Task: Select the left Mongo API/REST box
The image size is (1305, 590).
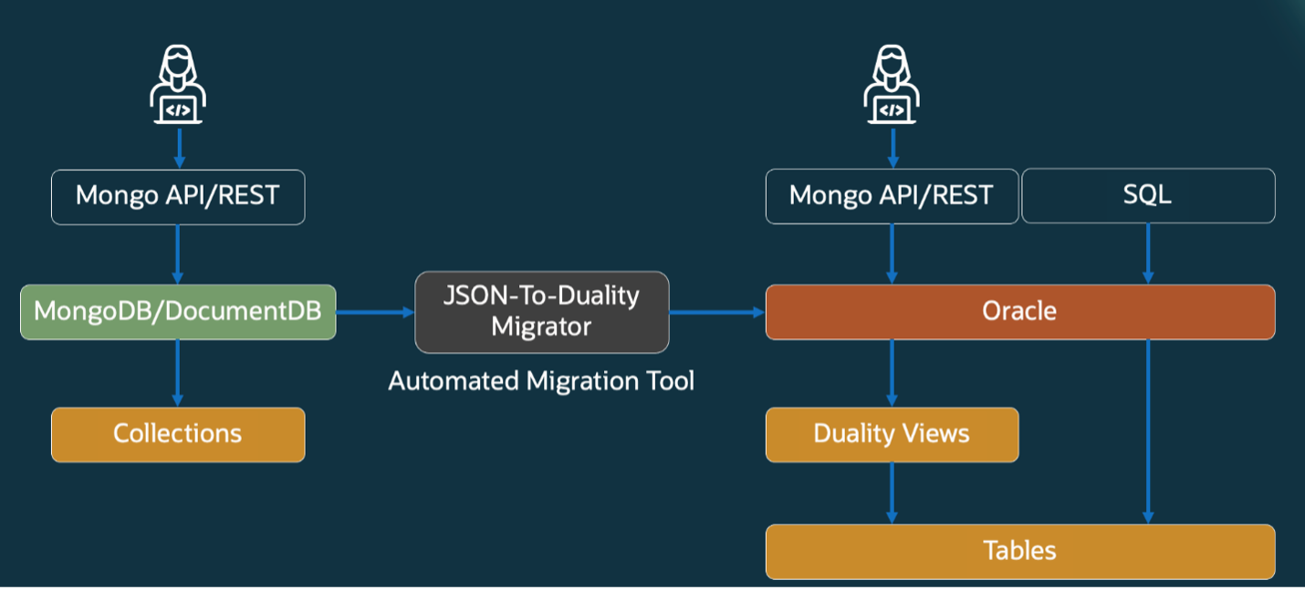Action: pyautogui.click(x=178, y=197)
